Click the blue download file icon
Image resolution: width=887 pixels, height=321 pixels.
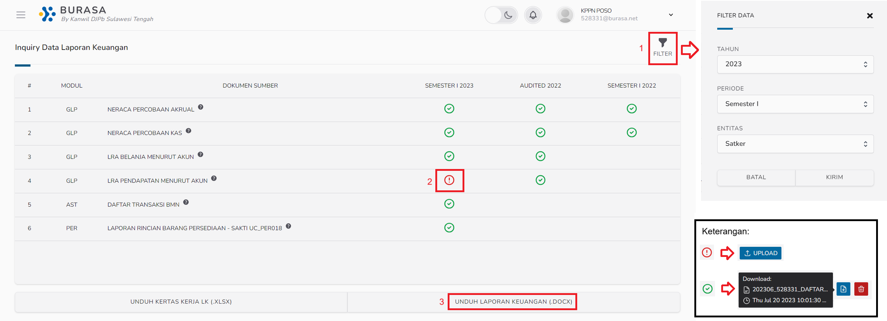[x=843, y=289]
